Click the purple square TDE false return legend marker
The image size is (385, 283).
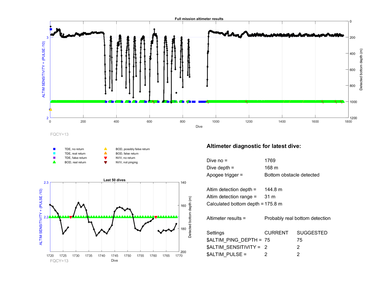click(x=54, y=158)
